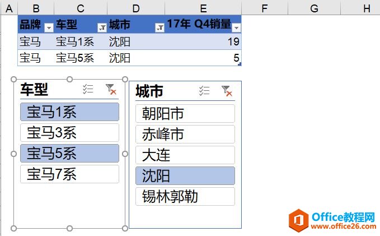Click 宝马 brand cell in 宝马5系 row
Screen dimensions: 380x236
[36, 58]
